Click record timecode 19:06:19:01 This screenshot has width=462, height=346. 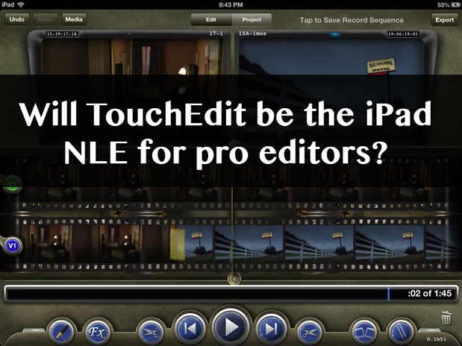[403, 34]
